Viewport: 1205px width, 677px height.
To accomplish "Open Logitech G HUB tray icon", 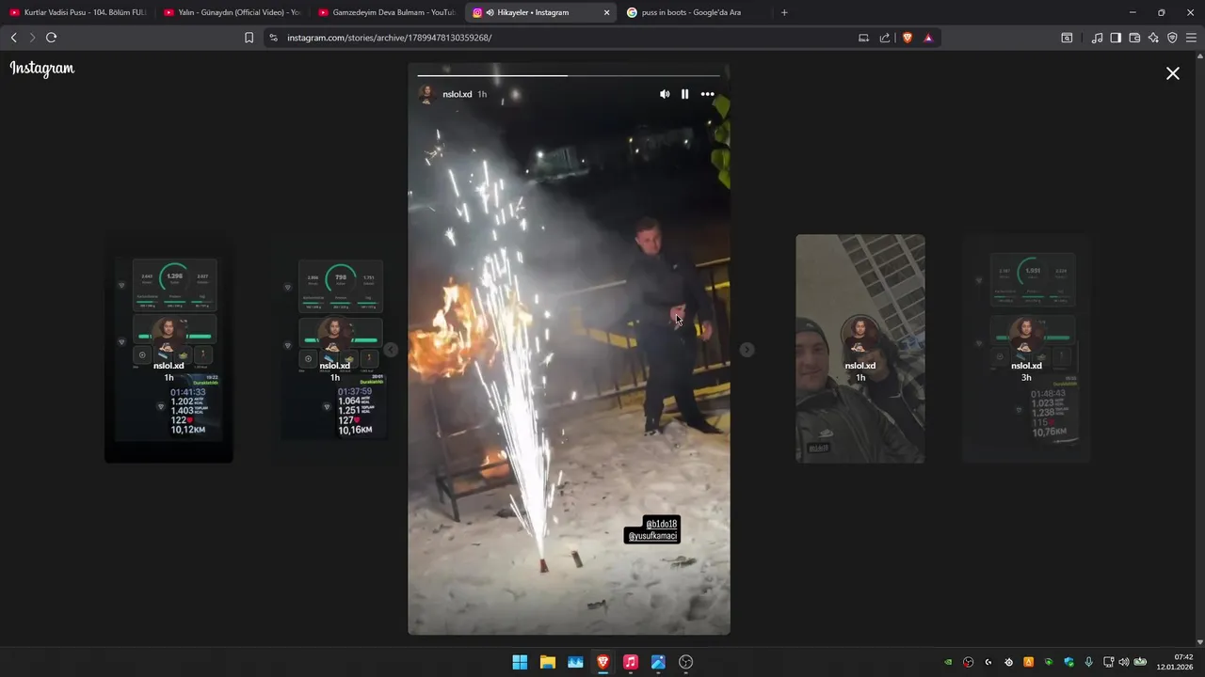I will click(988, 662).
